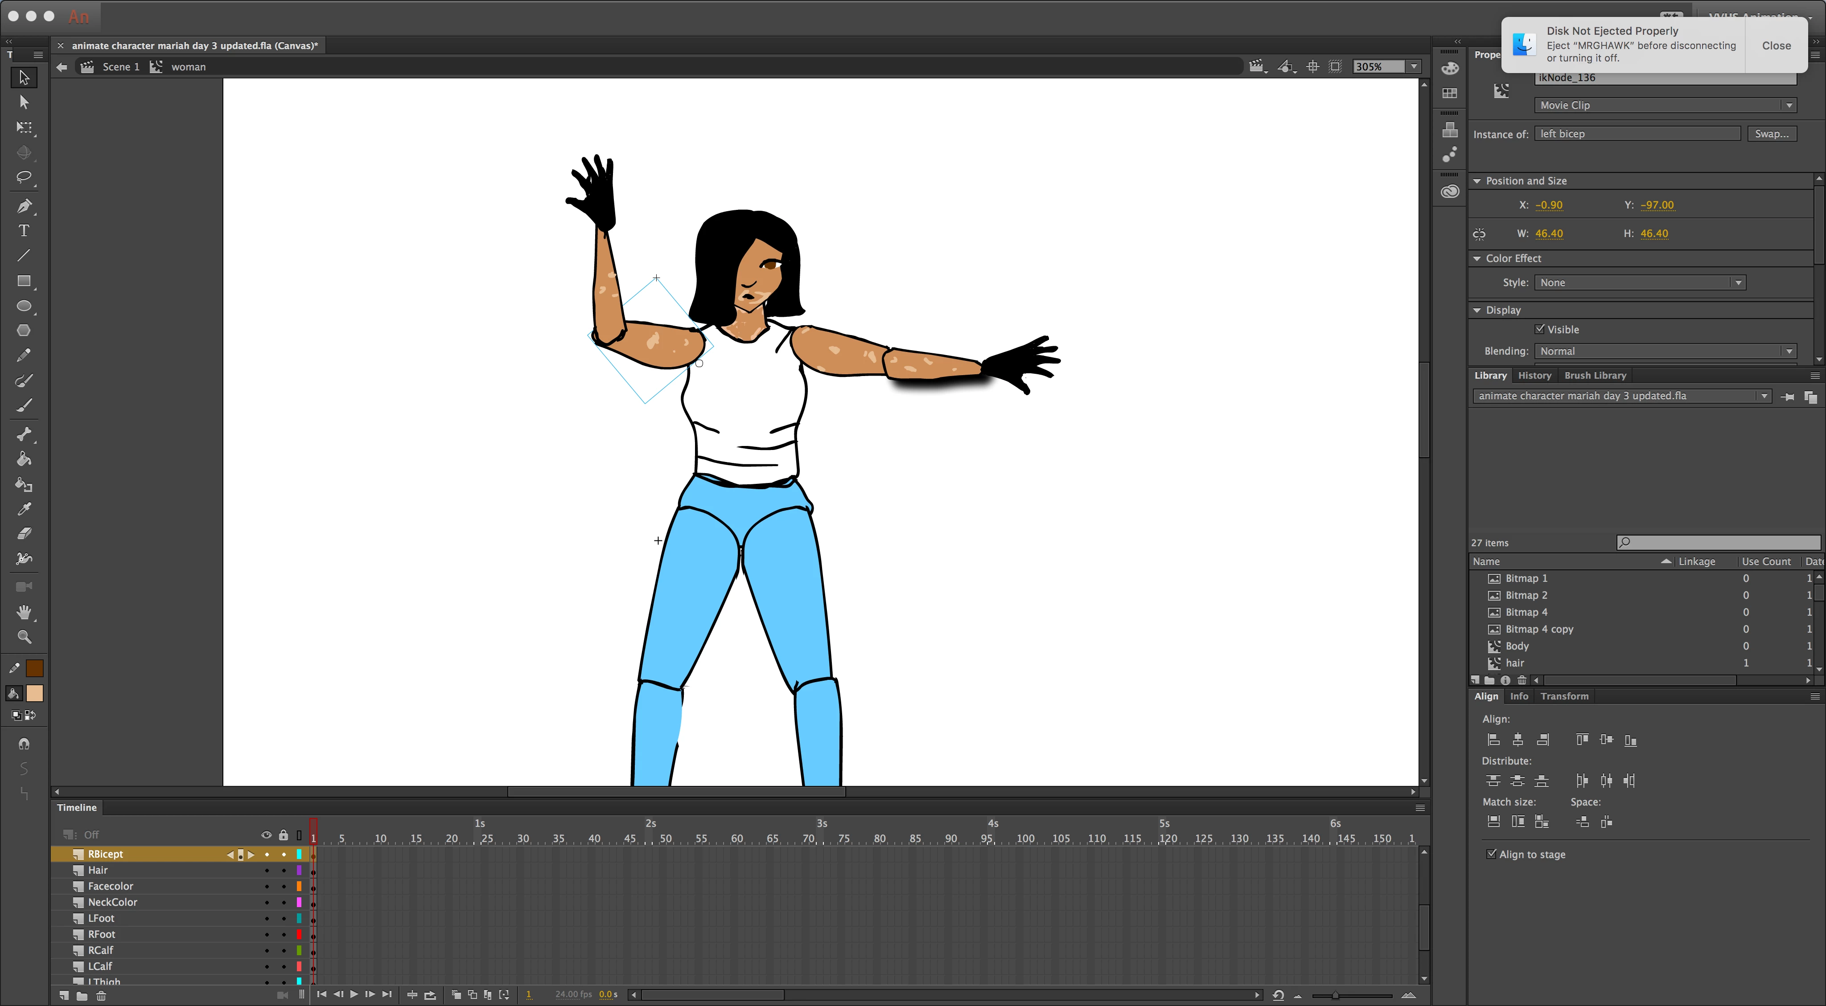The width and height of the screenshot is (1826, 1006).
Task: Toggle Align to stage checkbox
Action: 1491,854
